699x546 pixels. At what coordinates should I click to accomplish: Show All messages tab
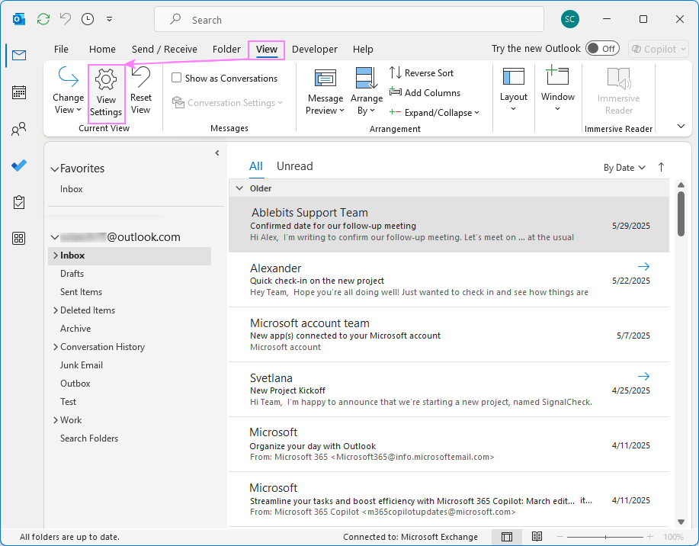[x=256, y=166]
